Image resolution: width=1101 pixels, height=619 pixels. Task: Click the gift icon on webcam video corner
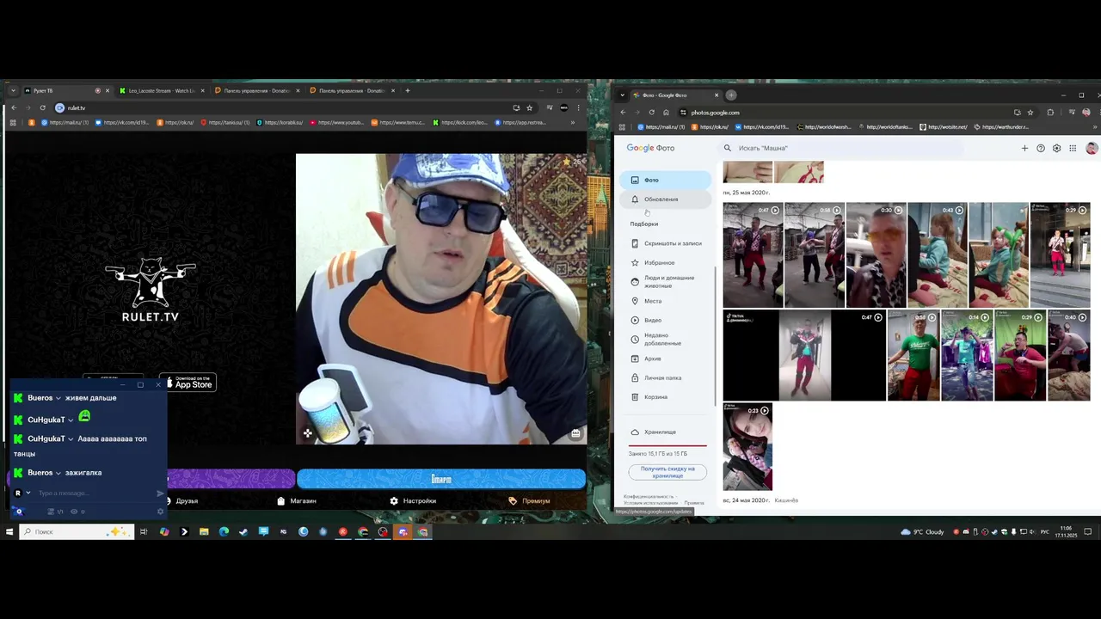coord(575,433)
